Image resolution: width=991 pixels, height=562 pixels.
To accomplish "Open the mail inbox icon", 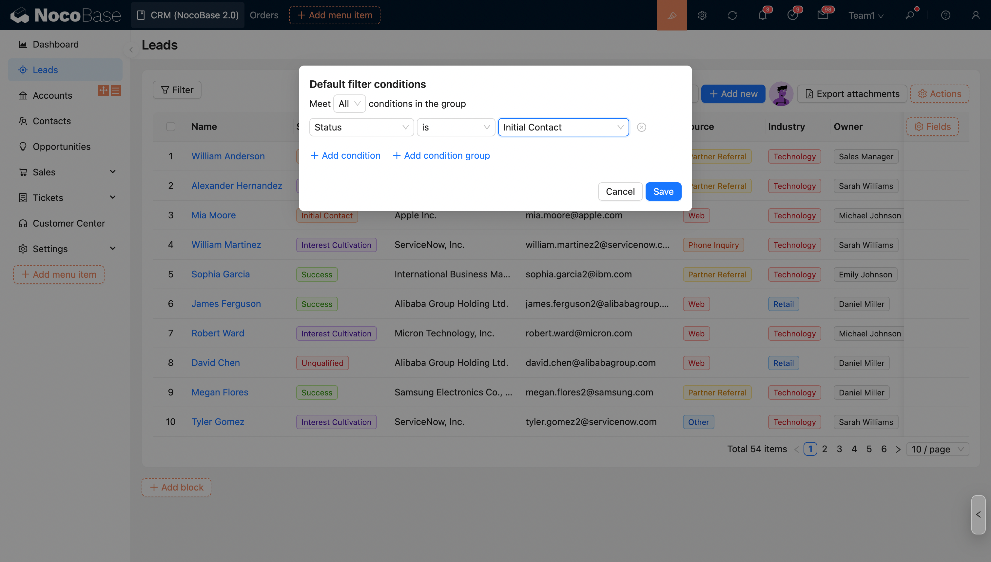I will [823, 15].
